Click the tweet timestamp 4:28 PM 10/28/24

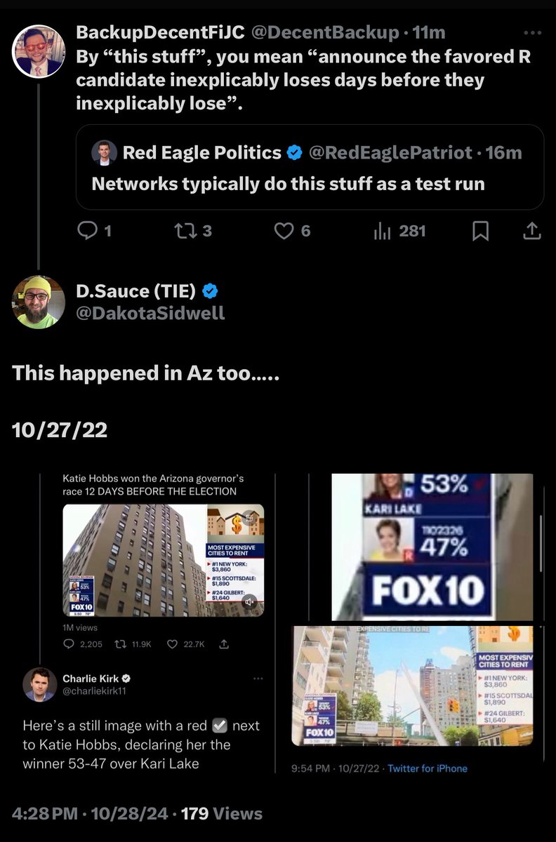pos(91,813)
